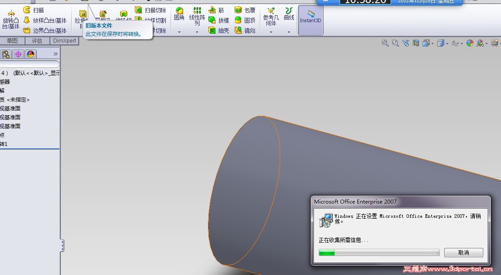This screenshot has height=275, width=501.
Task: Click the view orientation cube icon
Action: (426, 43)
